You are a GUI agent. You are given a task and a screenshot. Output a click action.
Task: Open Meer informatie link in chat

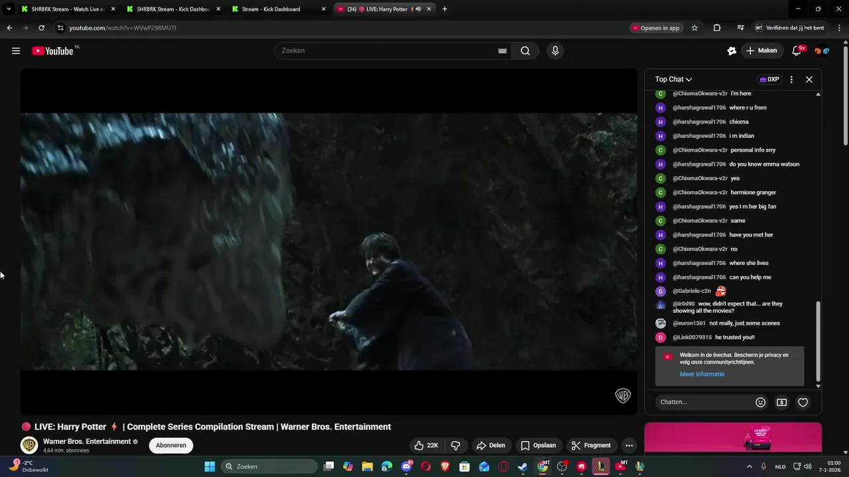click(702, 374)
